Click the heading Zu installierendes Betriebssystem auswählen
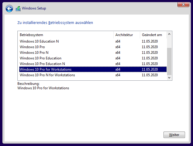Image resolution: width=193 pixels, height=146 pixels. point(55,23)
